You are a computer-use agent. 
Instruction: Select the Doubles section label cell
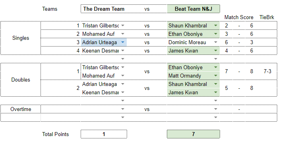pyautogui.click(x=21, y=80)
